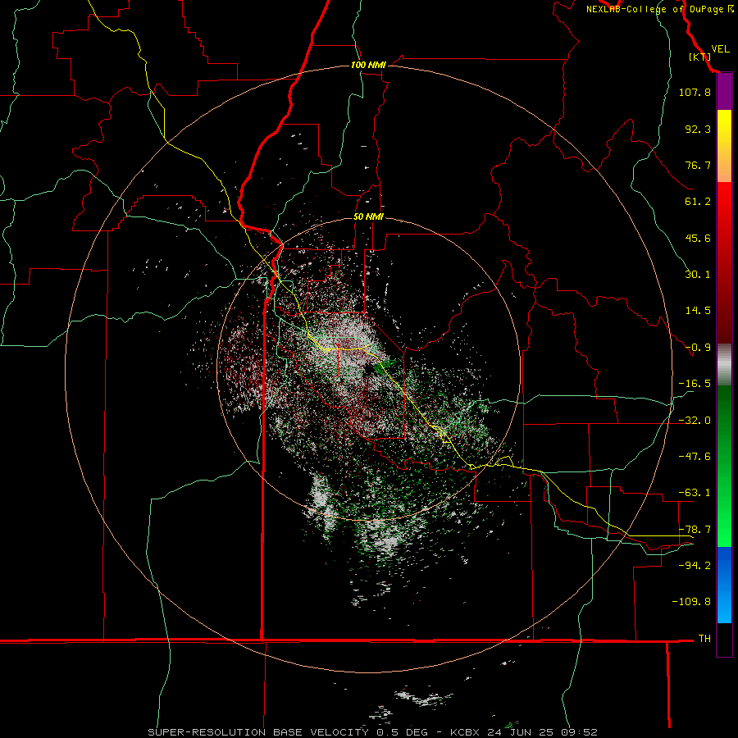
Task: Click the KCBX radar station identifier
Action: click(465, 732)
